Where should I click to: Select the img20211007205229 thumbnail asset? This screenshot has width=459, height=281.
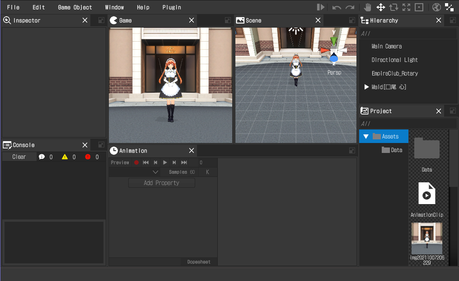click(426, 238)
